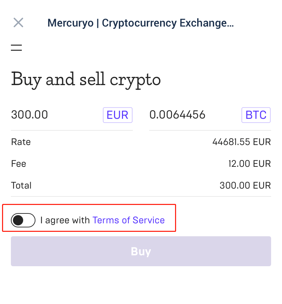The width and height of the screenshot is (282, 304).
Task: Click the Mercuryo page title text
Action: coord(141,23)
